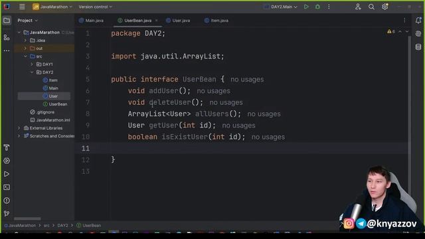Click 'no usages' hint beside UserBean

pyautogui.click(x=247, y=80)
